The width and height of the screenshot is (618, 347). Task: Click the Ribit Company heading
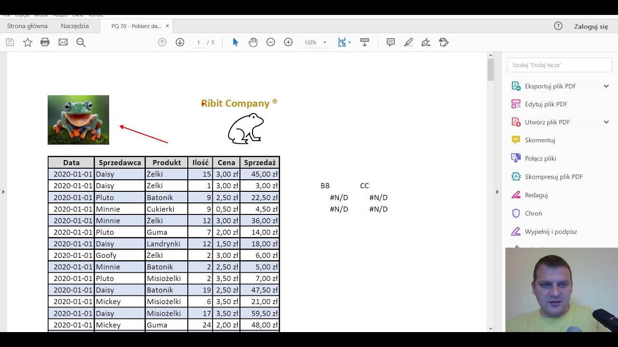(x=239, y=103)
